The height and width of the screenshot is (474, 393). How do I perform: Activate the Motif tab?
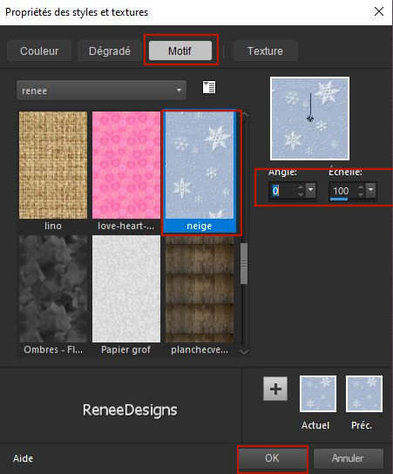tap(180, 51)
